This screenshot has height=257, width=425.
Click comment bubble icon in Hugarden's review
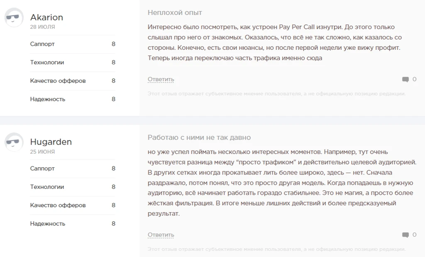click(x=405, y=235)
